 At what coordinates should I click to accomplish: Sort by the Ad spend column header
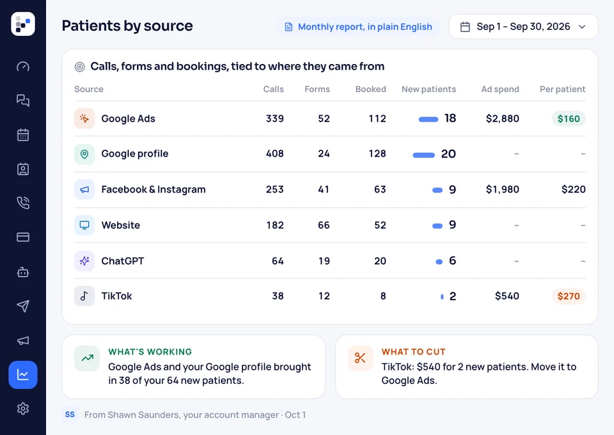(x=500, y=90)
